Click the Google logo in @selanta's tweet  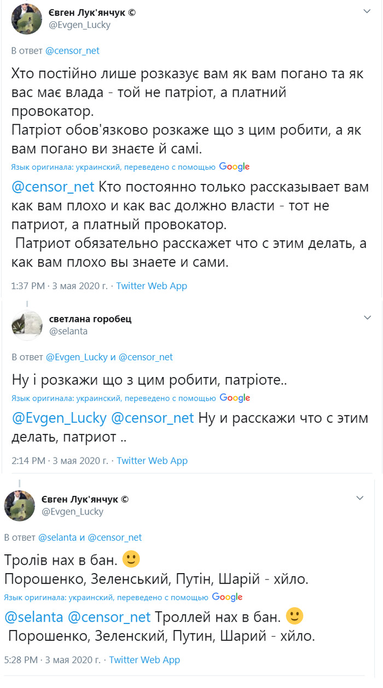pyautogui.click(x=235, y=398)
